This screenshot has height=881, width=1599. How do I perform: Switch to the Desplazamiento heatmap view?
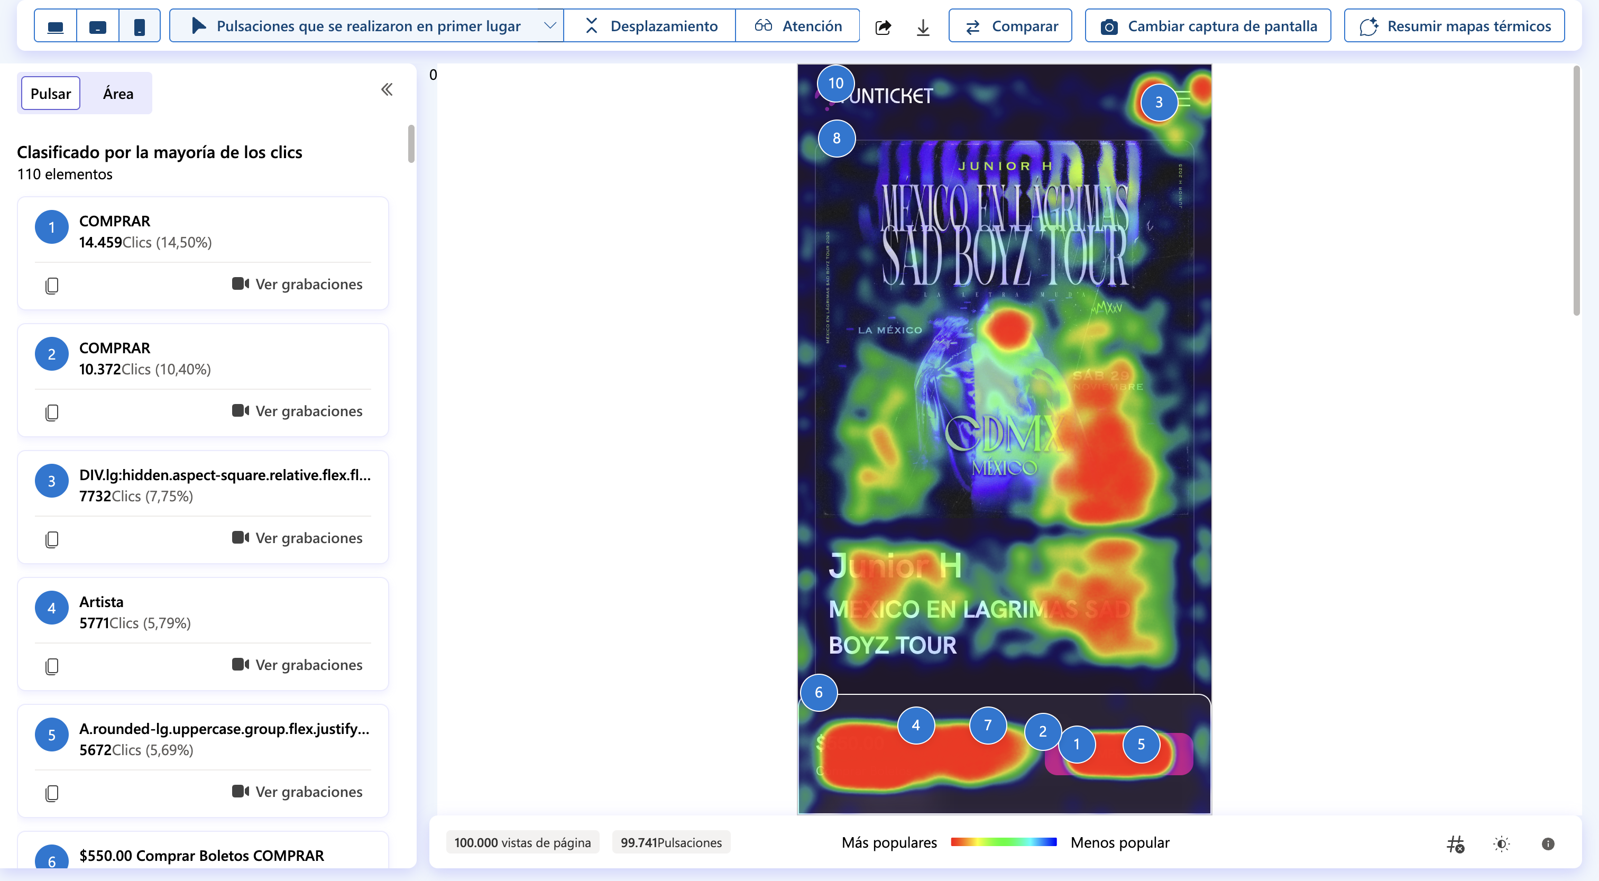point(649,25)
